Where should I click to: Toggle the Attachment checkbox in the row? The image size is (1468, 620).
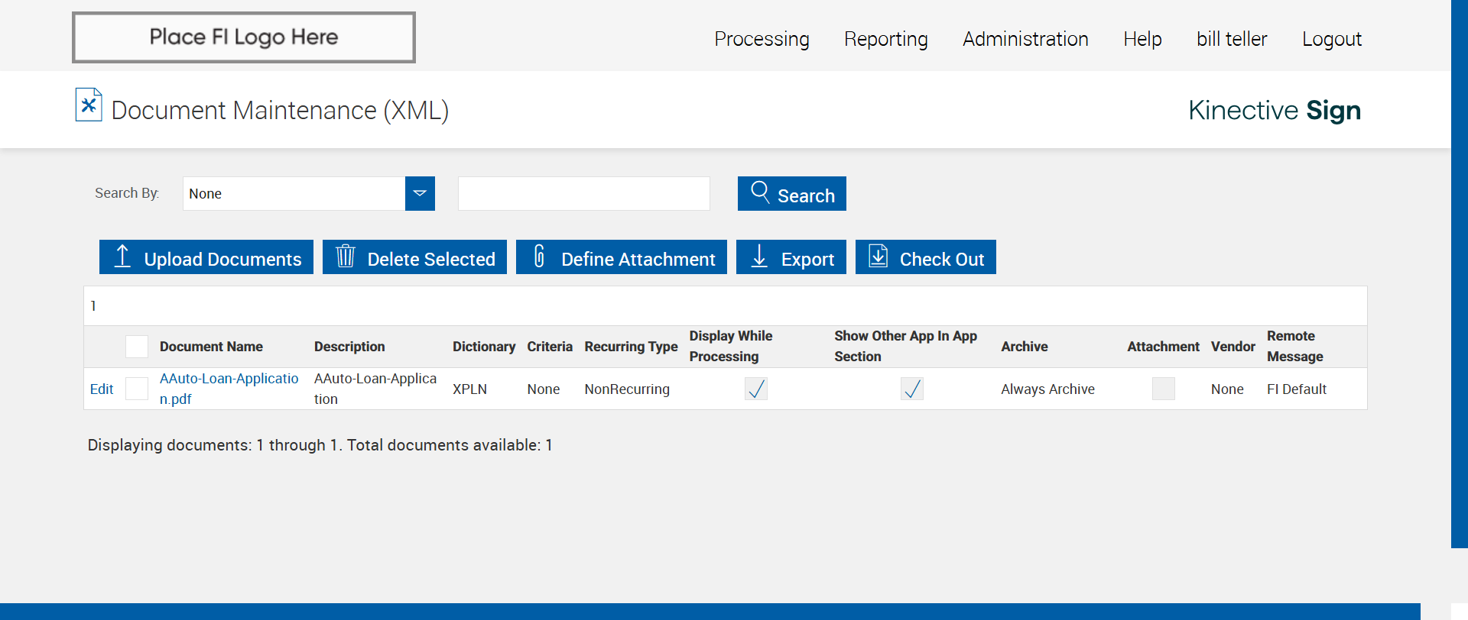(1163, 389)
